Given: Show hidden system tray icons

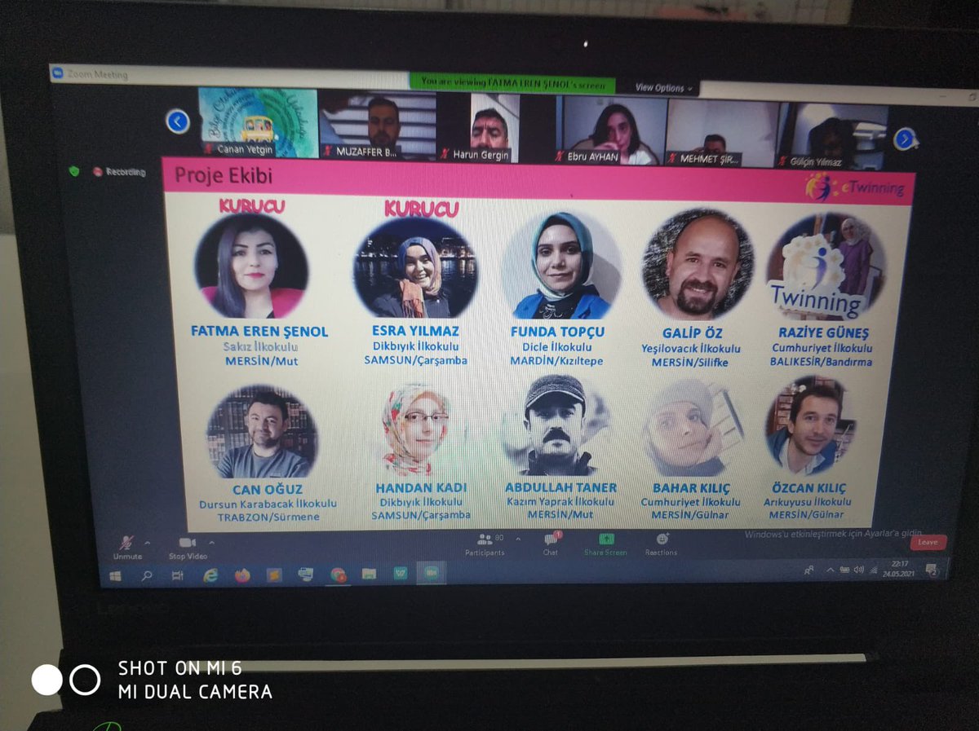Looking at the screenshot, I should pos(830,570).
